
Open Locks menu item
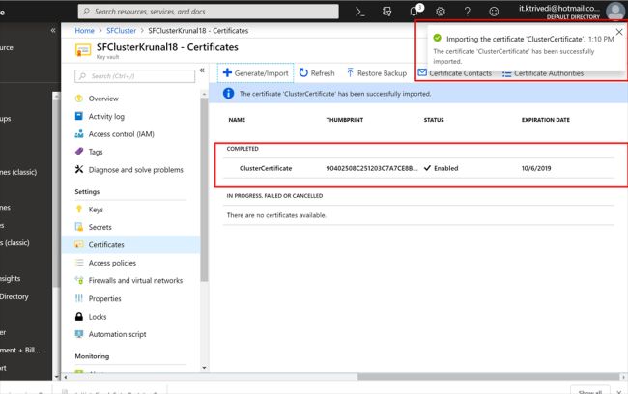tap(98, 317)
